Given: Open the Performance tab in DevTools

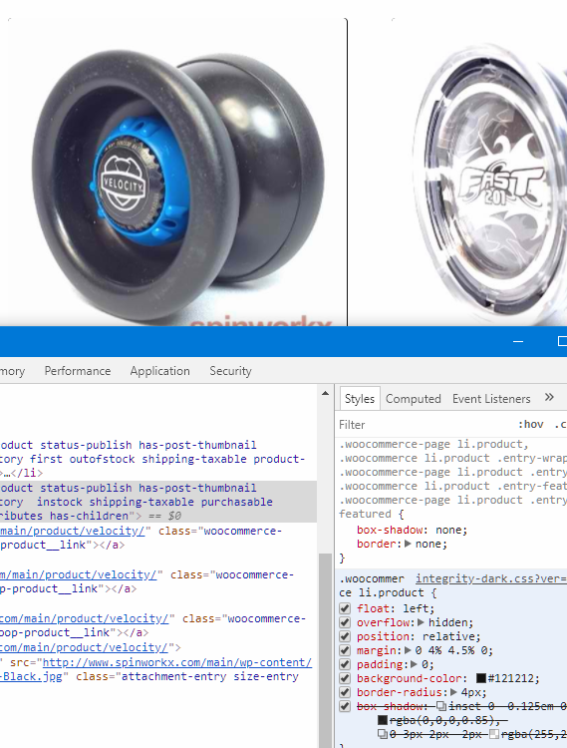Looking at the screenshot, I should click(78, 371).
